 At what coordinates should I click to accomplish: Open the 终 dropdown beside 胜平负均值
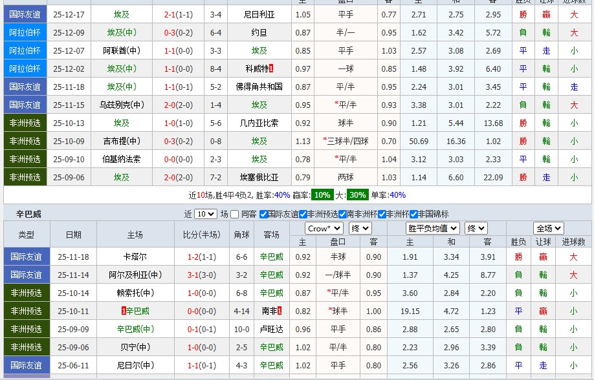pyautogui.click(x=476, y=227)
